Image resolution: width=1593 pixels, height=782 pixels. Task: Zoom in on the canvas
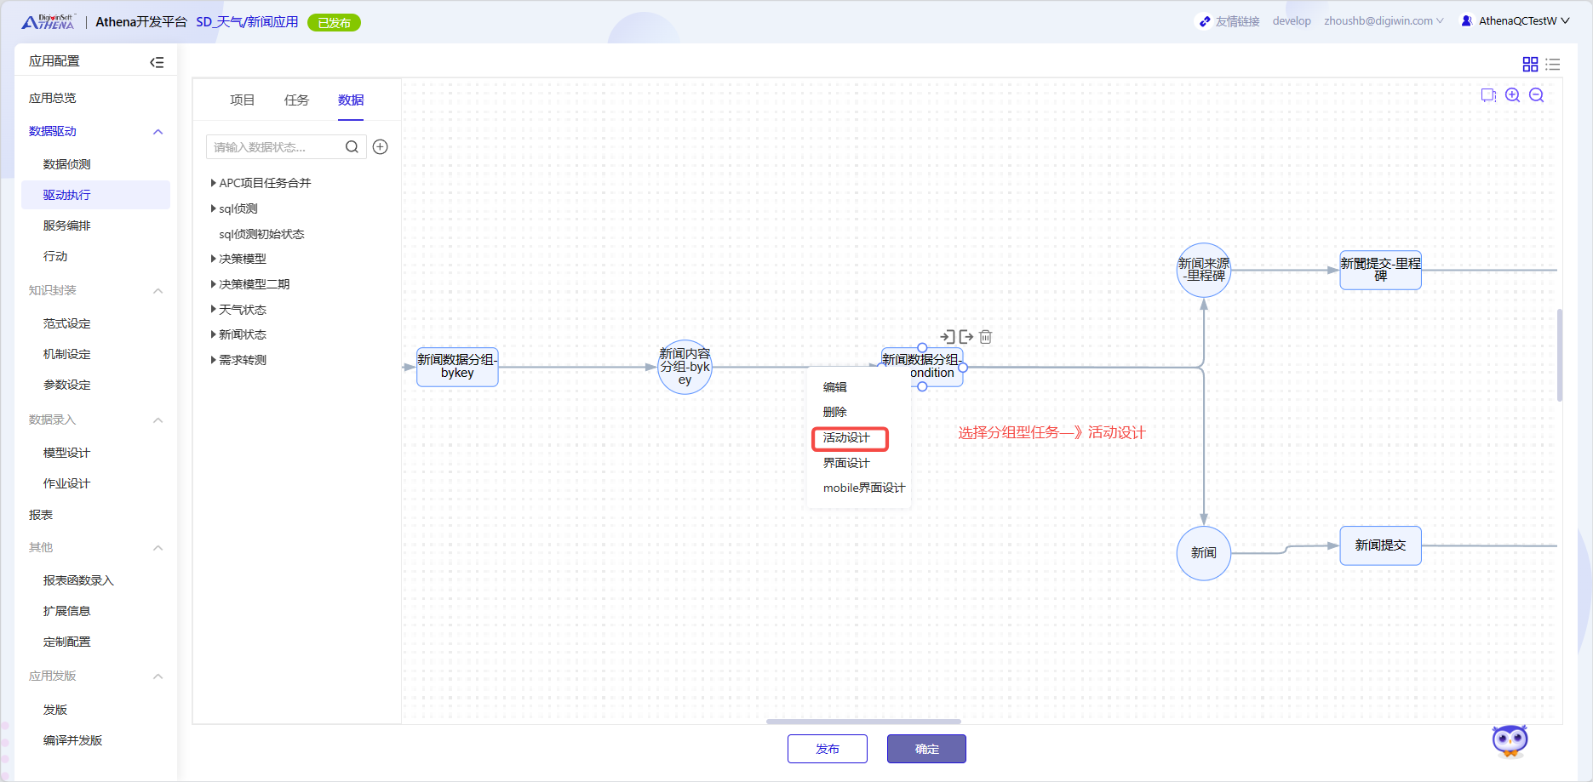pos(1512,95)
